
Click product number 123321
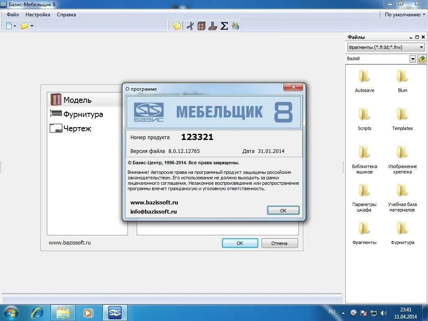point(197,137)
